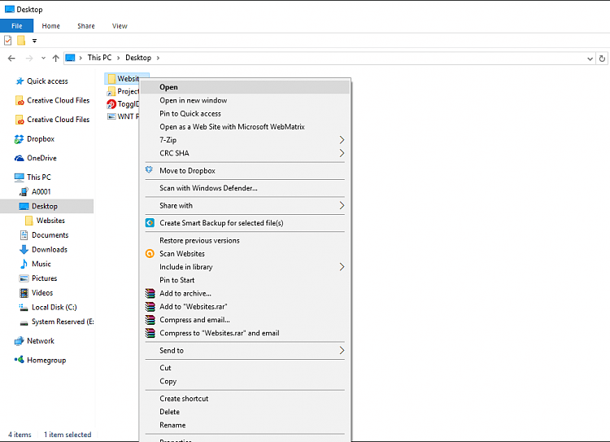Click the back arrow navigation icon

point(11,58)
